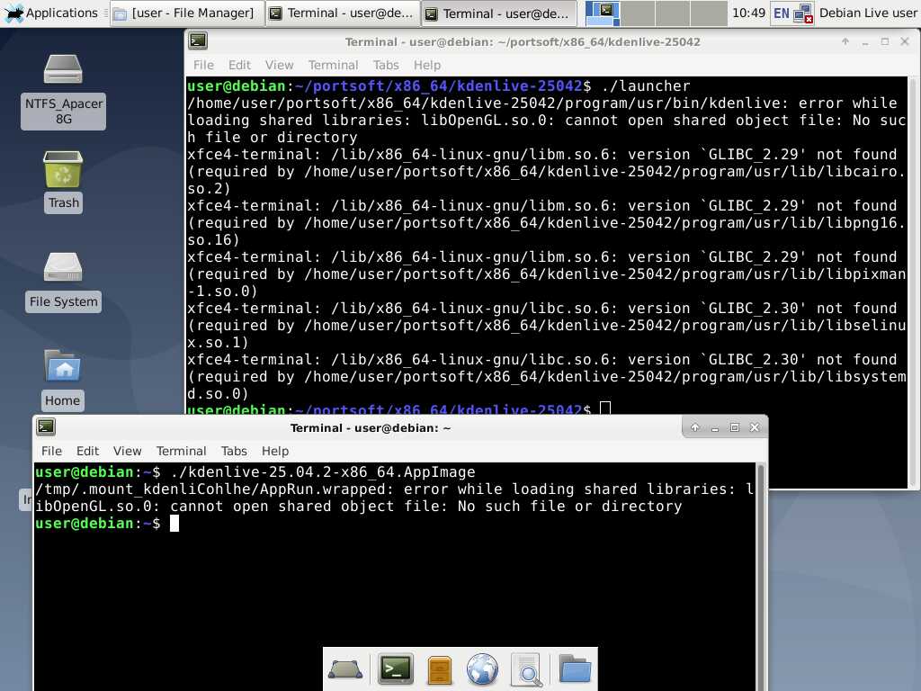Maximize the kdenlive terminal window

pos(885,41)
